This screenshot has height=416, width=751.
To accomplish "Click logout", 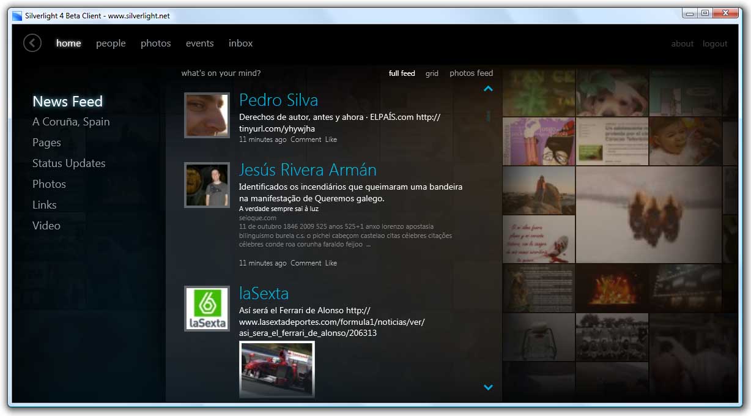I will point(715,43).
